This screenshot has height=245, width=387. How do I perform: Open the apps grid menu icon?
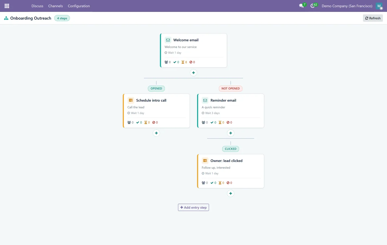(x=7, y=6)
